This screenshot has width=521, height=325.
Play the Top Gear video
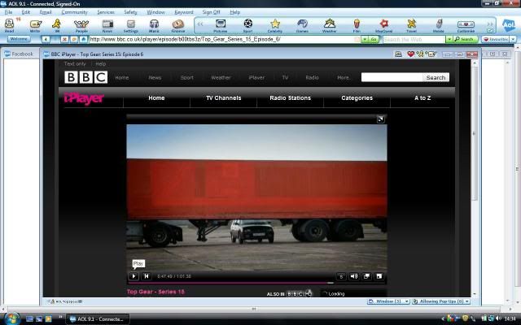click(134, 276)
